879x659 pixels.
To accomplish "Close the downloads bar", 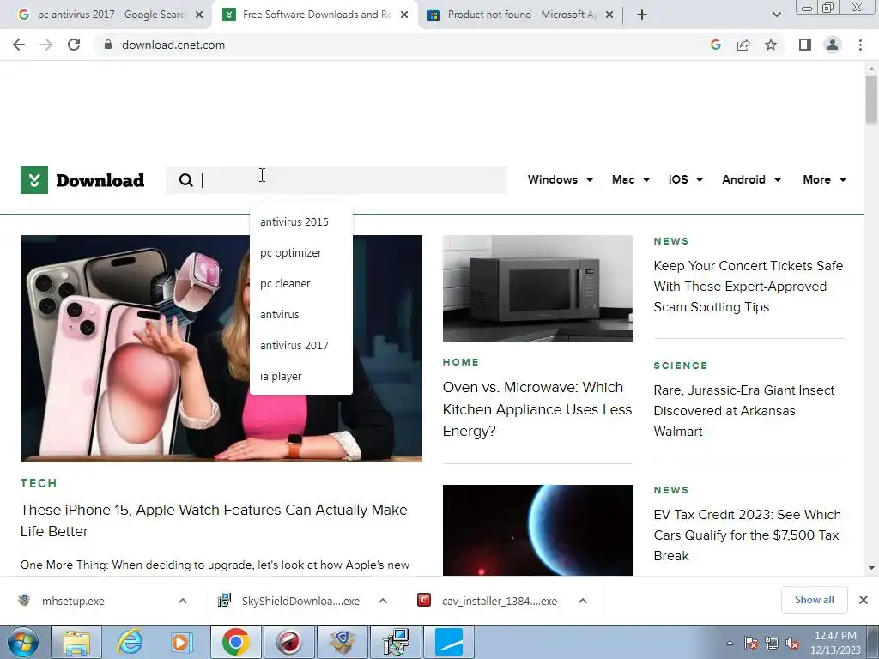I will pyautogui.click(x=864, y=600).
